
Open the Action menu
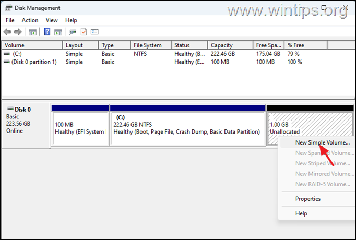30,20
